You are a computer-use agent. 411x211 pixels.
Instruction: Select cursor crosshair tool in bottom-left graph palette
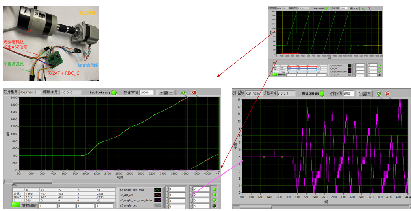[161, 92]
